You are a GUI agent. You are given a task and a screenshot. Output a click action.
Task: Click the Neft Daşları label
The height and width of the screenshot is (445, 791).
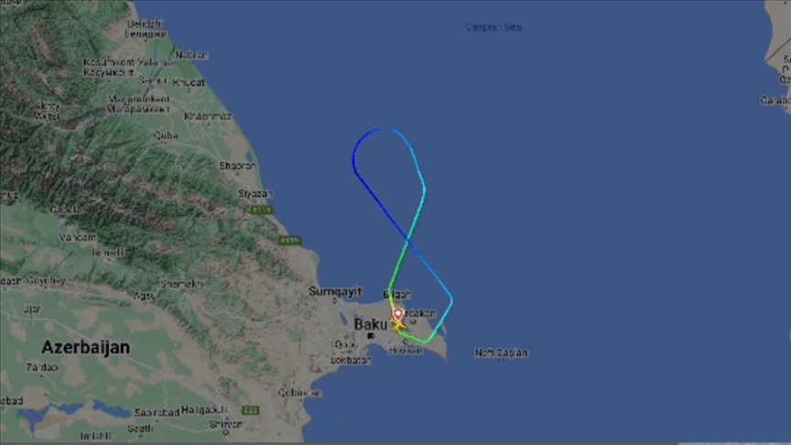pos(501,353)
